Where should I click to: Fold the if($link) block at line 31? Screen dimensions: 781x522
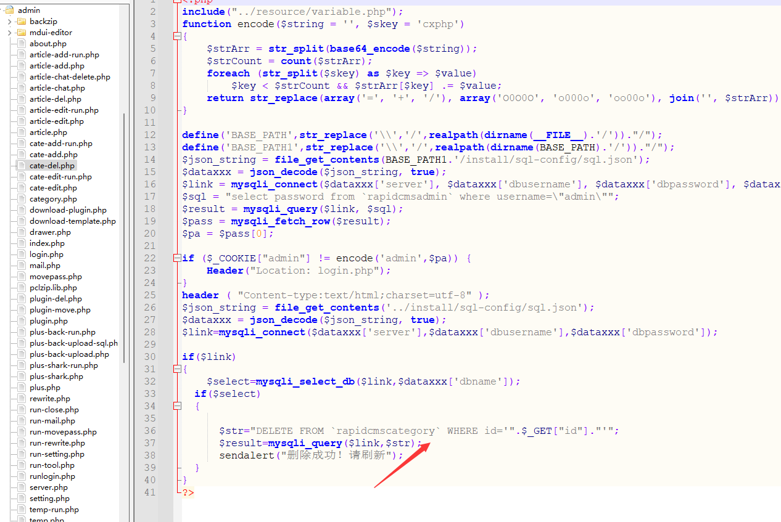(x=177, y=369)
